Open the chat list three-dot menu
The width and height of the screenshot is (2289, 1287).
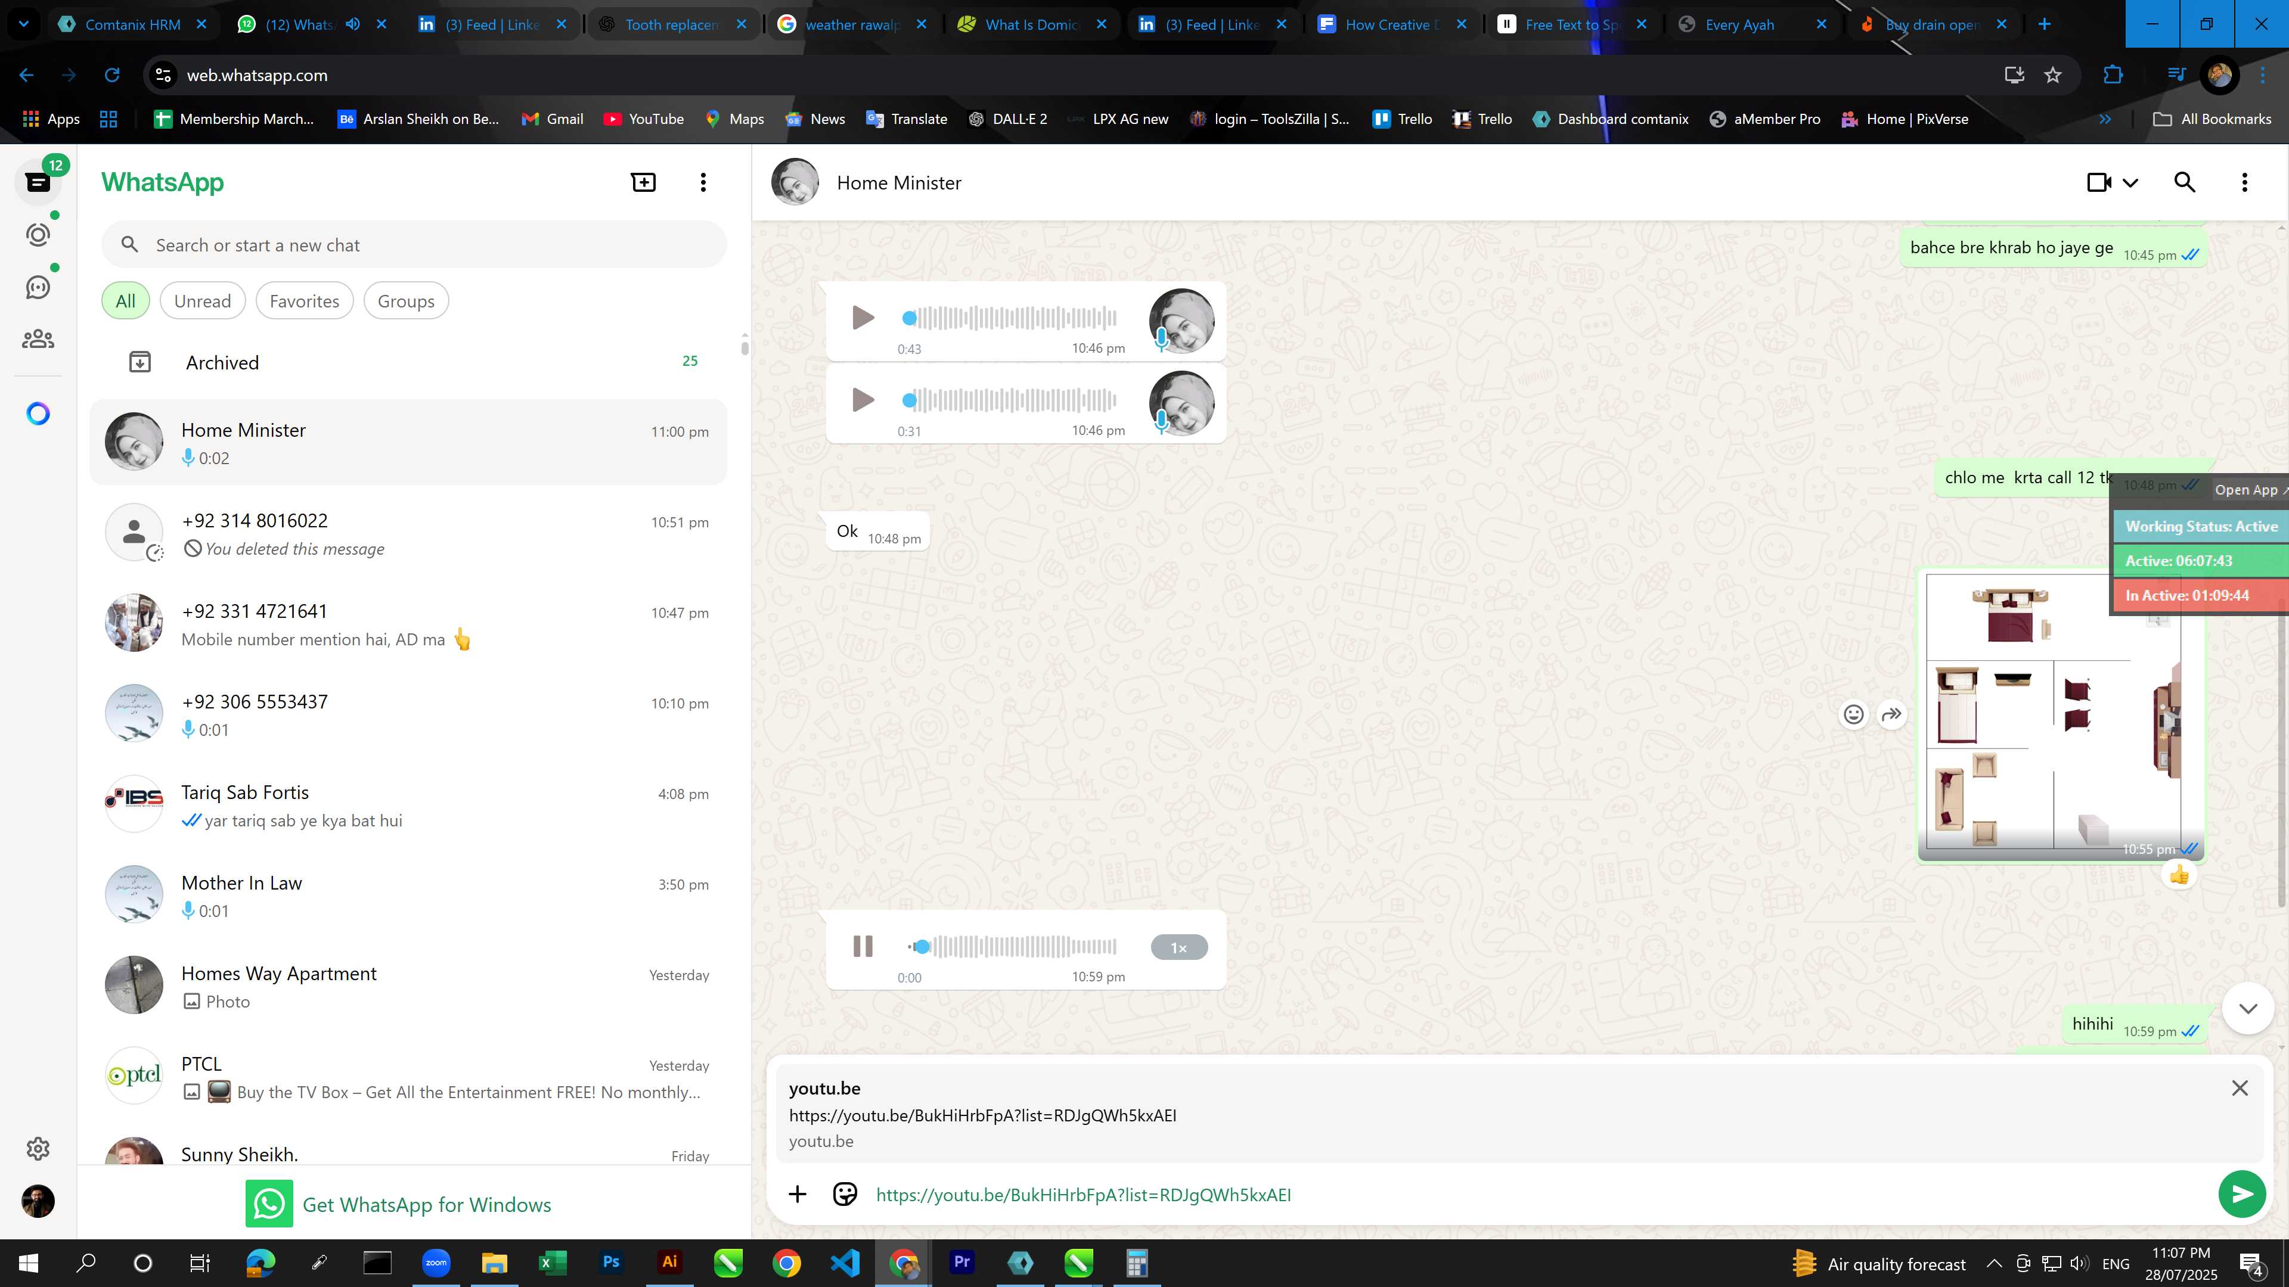(703, 182)
